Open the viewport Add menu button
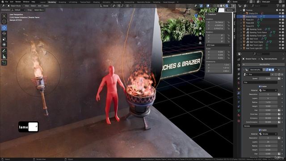286x161 pixels. point(39,6)
